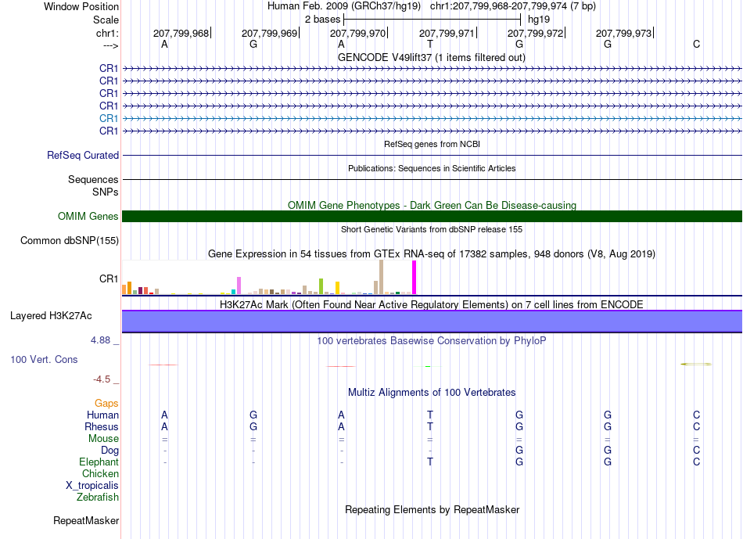This screenshot has height=539, width=743.
Task: Click the blue H3K27Ac signal band
Action: click(x=432, y=321)
